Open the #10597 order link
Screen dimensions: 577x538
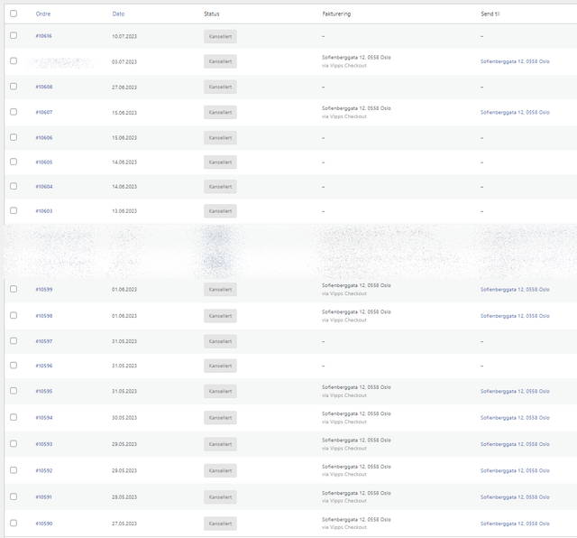[x=44, y=341]
